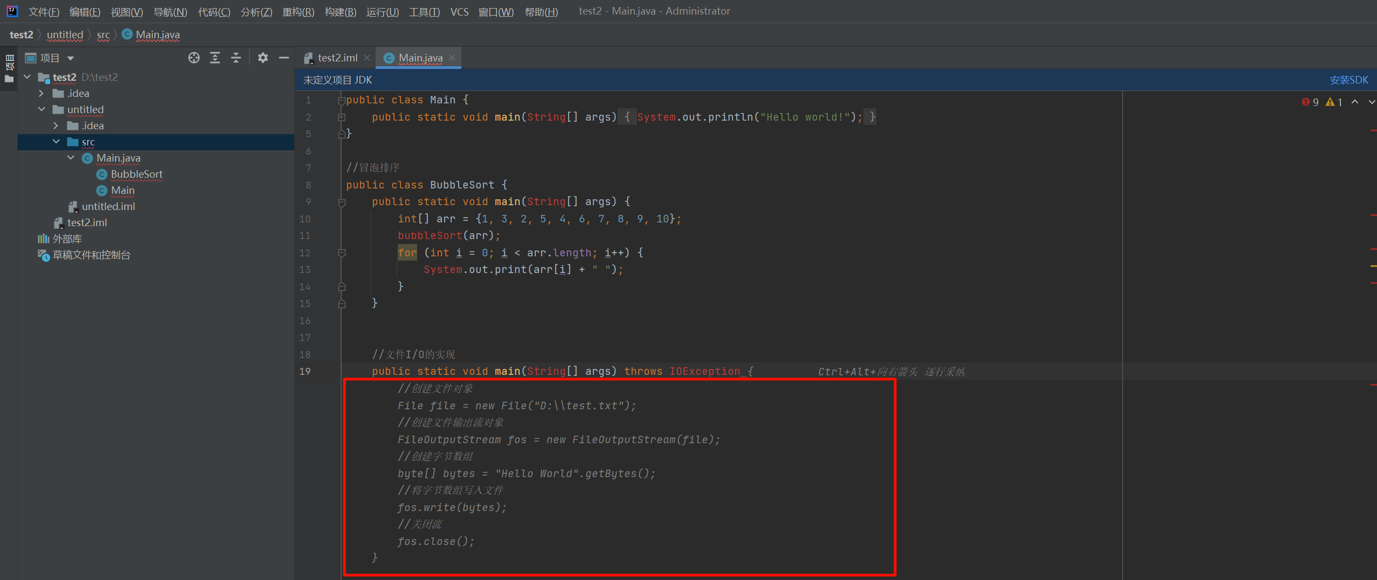
Task: Open project panel settings gear
Action: (x=262, y=58)
